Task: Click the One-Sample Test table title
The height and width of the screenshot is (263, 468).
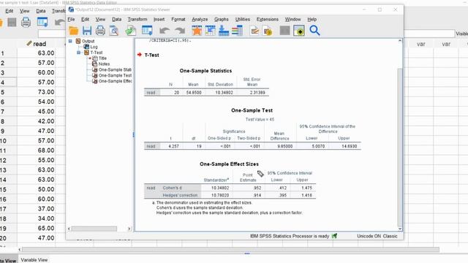Action: [252, 110]
